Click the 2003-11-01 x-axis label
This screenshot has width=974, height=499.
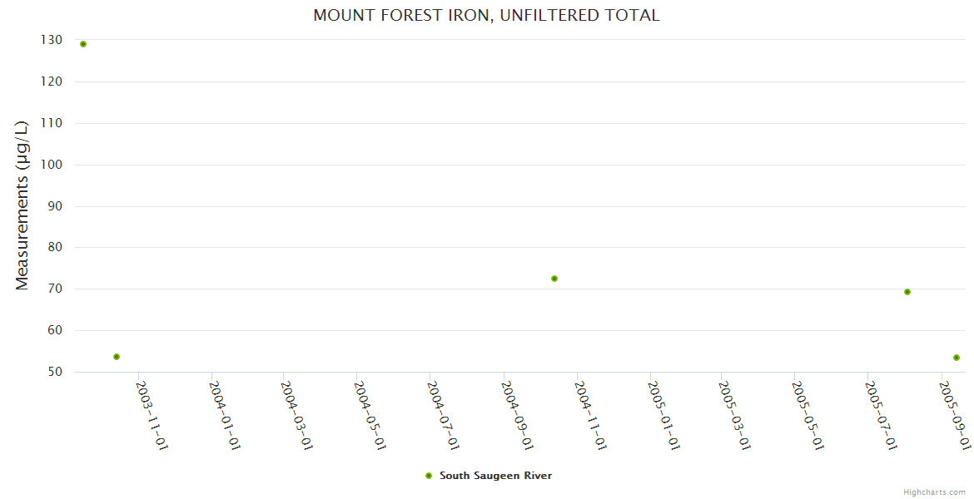[152, 416]
